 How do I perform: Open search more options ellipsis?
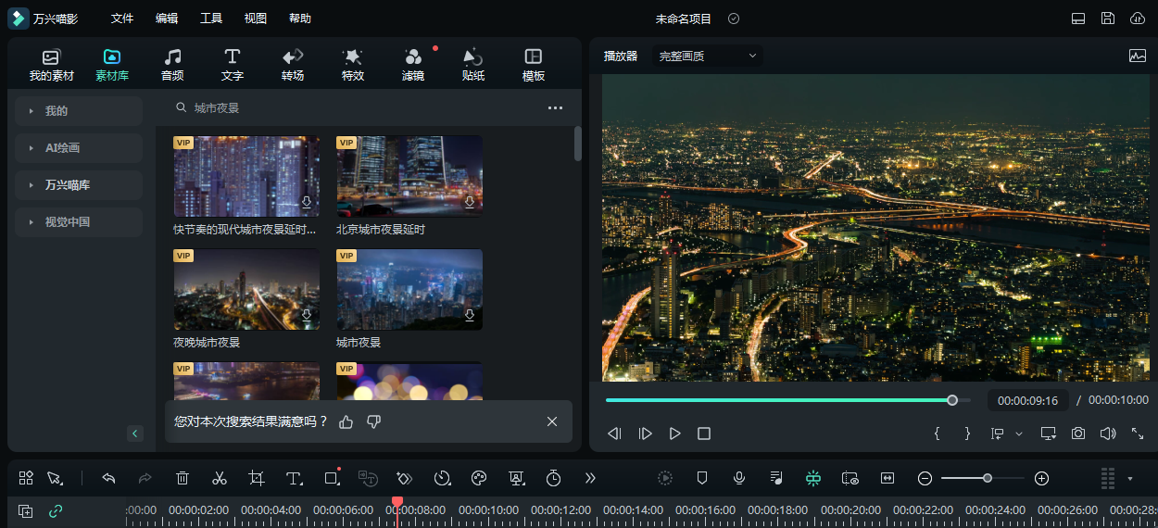click(555, 108)
